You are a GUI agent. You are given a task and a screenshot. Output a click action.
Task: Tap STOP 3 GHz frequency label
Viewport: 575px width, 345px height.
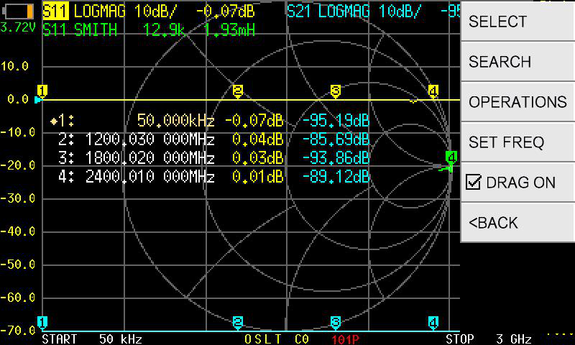click(x=489, y=339)
